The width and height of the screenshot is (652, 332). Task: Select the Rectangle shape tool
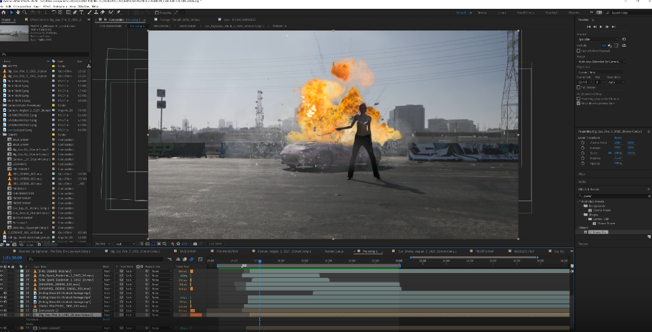(x=68, y=12)
